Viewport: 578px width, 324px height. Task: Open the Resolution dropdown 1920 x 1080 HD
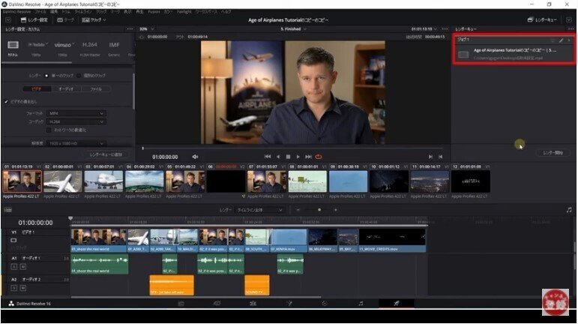pos(76,143)
